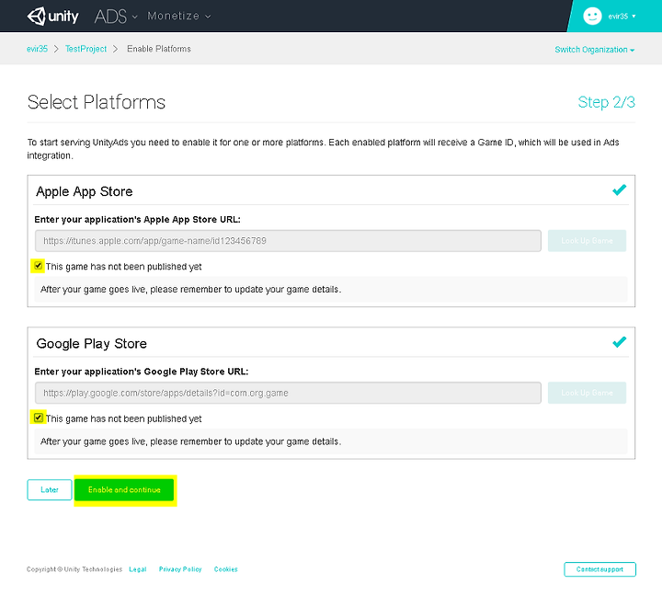Click the Select Platforms page title
662x596 pixels.
coord(97,102)
